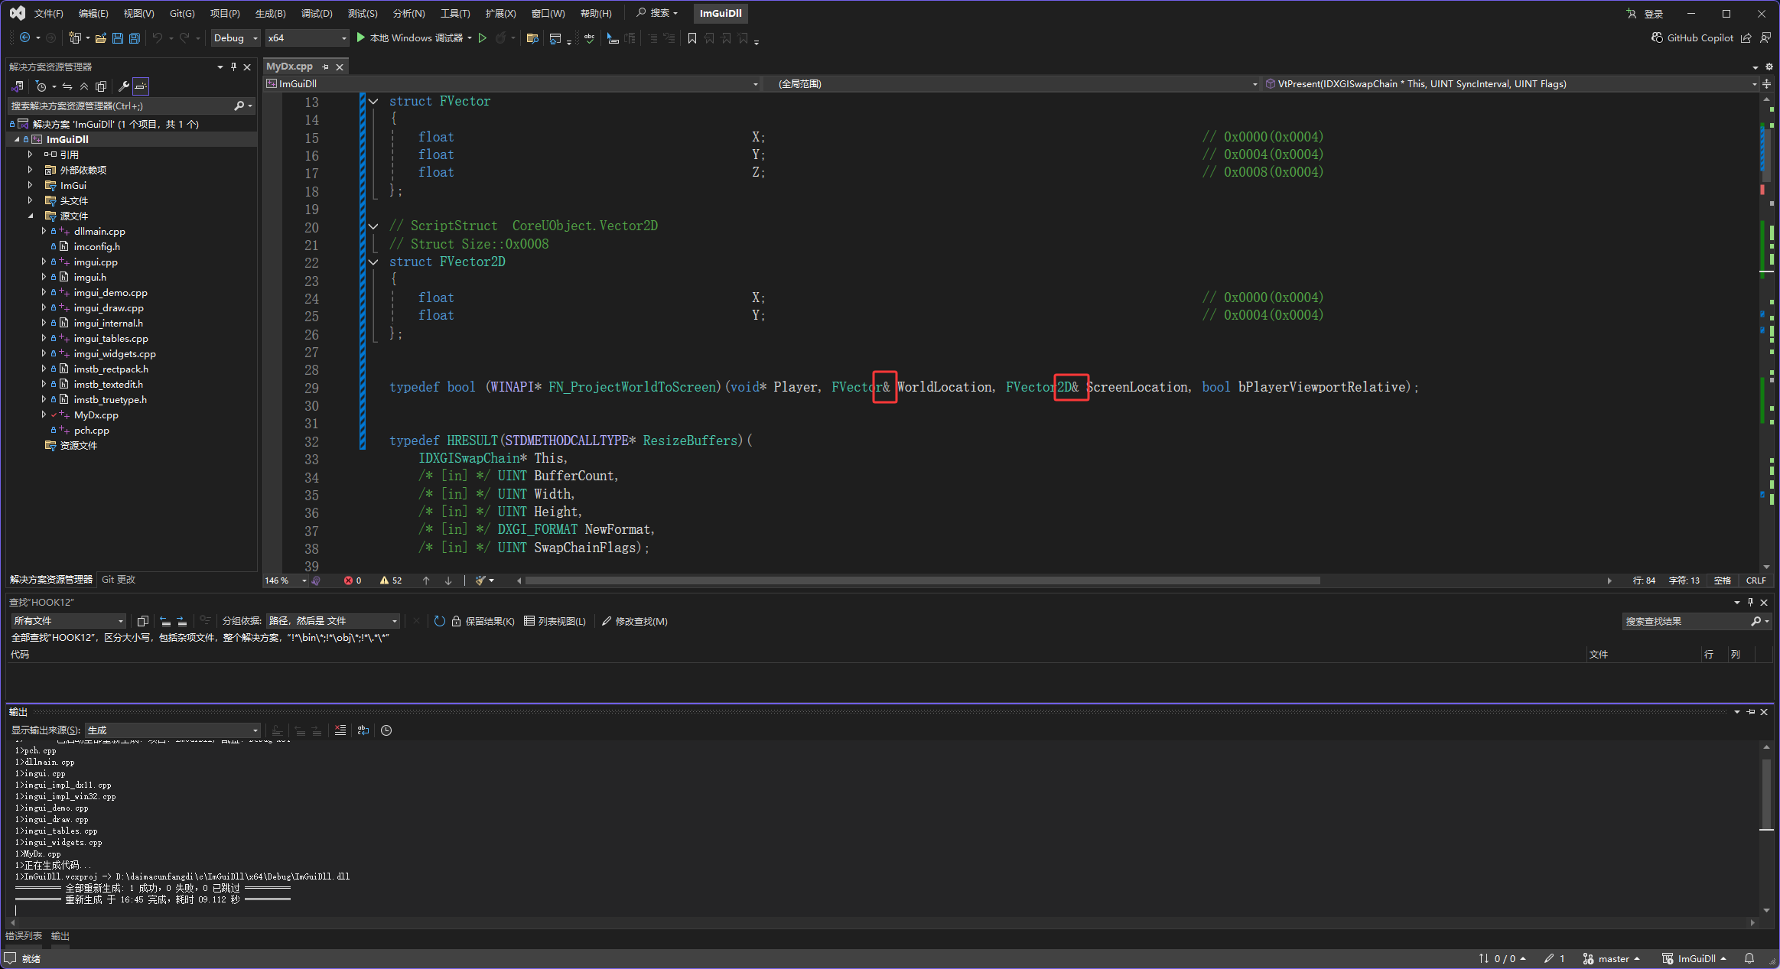Toggle output timestamps clock icon
Screen dimensions: 1780x969
tap(386, 730)
